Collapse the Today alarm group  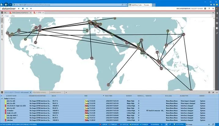tap(2, 99)
